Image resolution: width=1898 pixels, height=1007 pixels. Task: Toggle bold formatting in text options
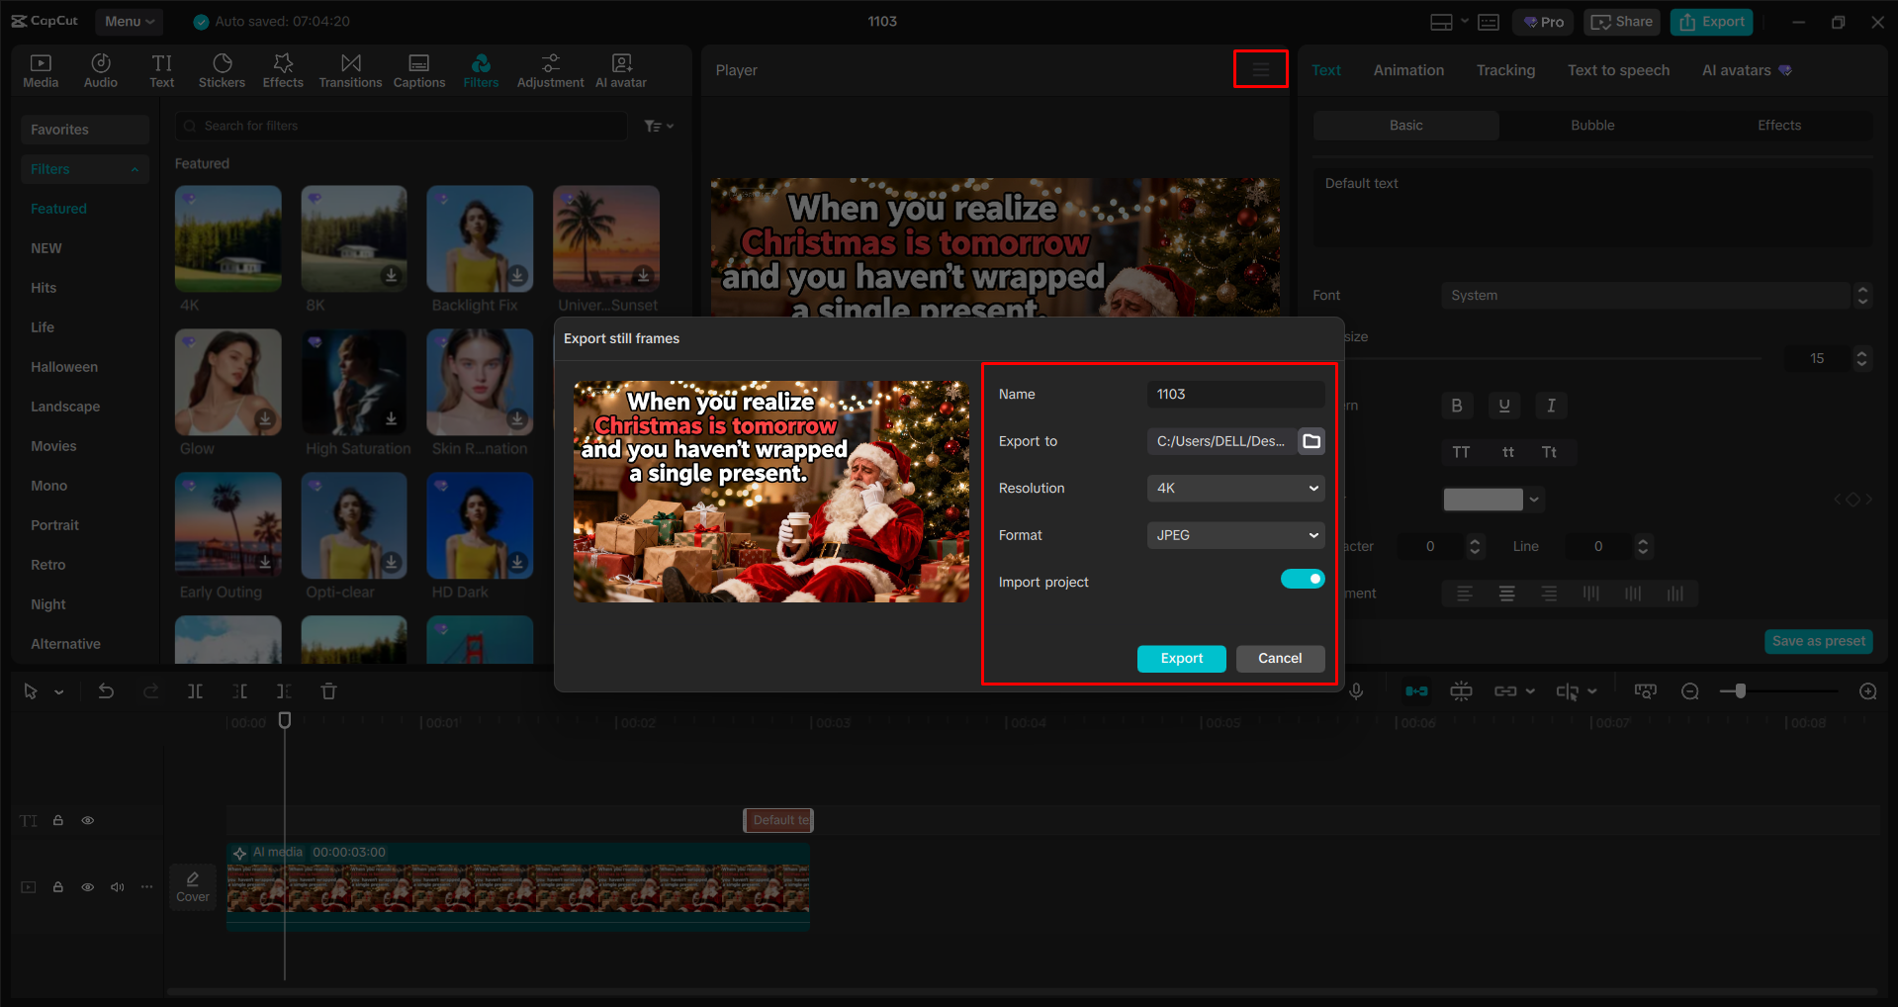pyautogui.click(x=1456, y=405)
